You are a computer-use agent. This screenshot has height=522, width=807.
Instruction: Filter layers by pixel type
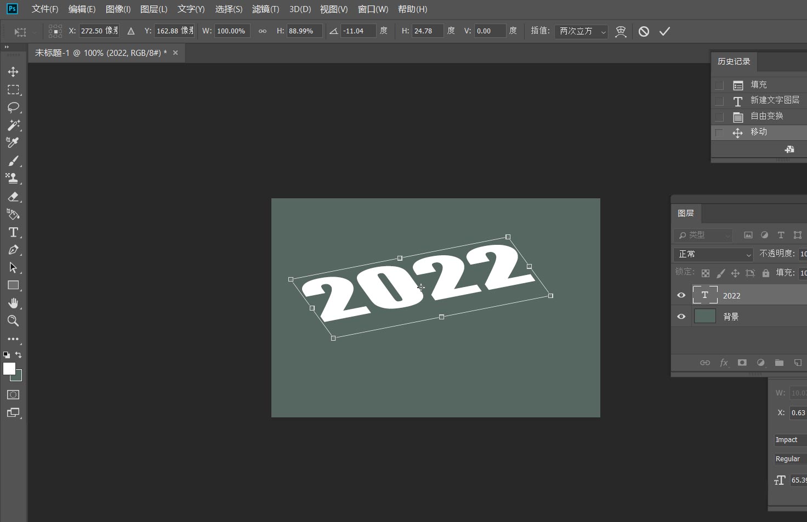pos(748,235)
